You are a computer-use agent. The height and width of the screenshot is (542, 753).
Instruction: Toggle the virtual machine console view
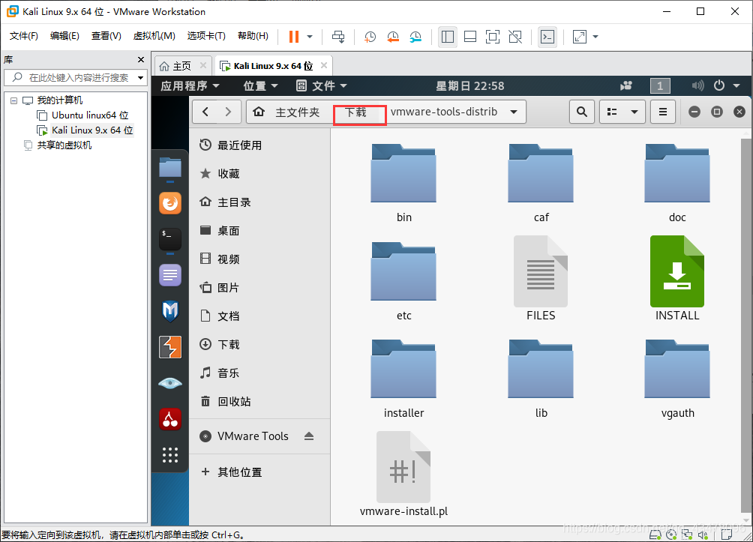click(547, 37)
